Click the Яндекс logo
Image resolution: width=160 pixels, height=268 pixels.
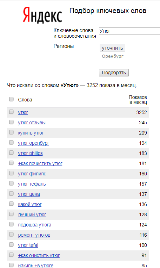point(42,15)
